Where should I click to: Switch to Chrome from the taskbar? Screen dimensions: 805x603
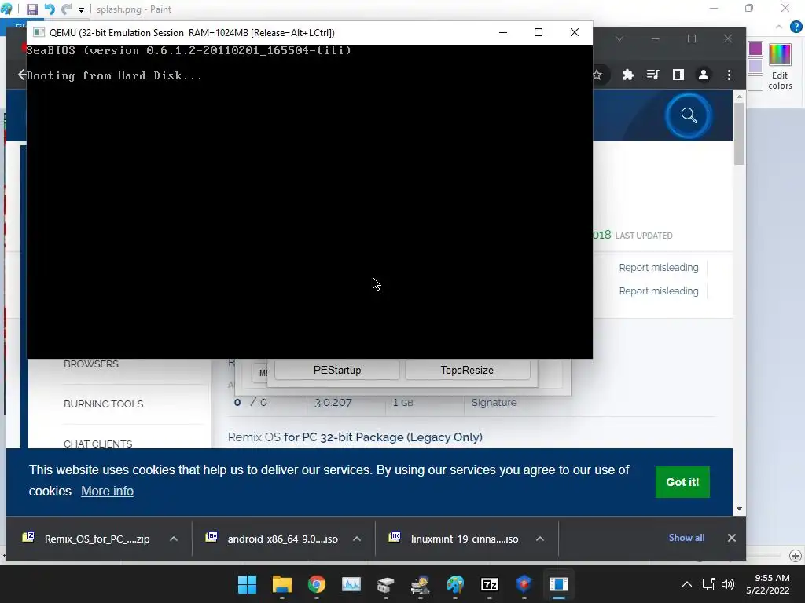click(316, 584)
